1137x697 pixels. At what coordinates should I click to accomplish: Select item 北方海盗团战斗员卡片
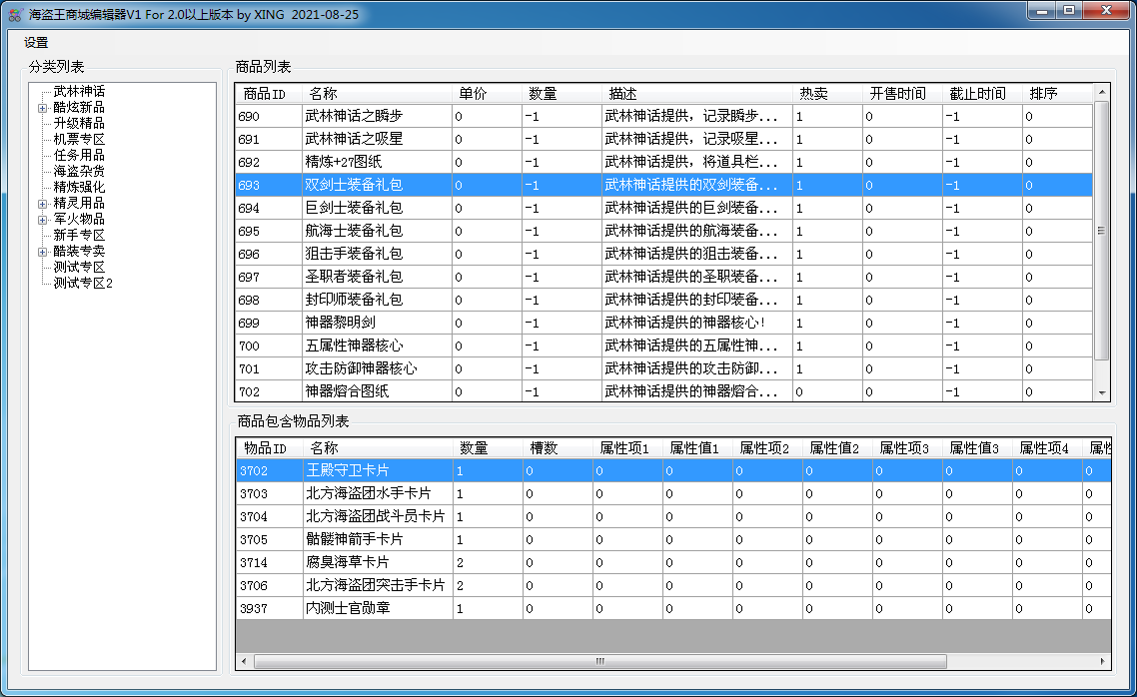click(673, 516)
